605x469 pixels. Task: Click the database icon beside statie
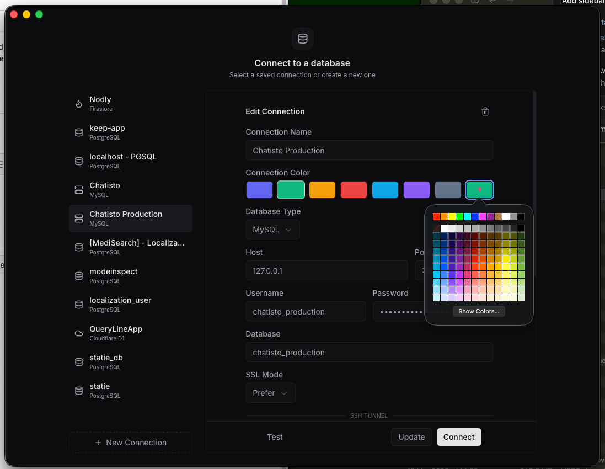pos(79,391)
